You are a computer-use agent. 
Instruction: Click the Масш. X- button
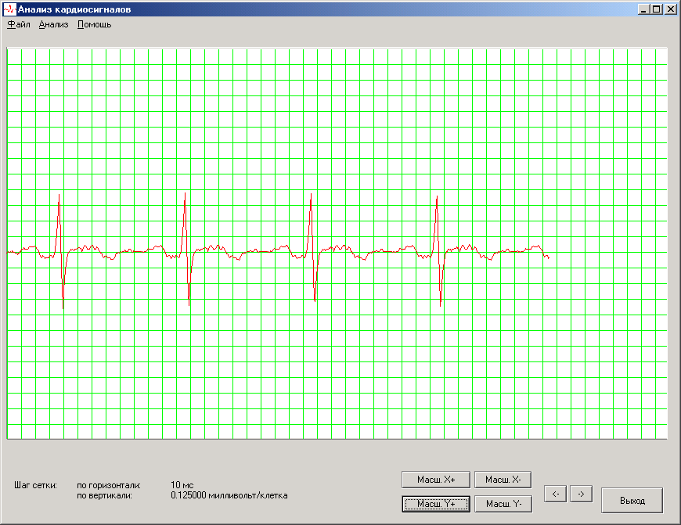pos(503,480)
